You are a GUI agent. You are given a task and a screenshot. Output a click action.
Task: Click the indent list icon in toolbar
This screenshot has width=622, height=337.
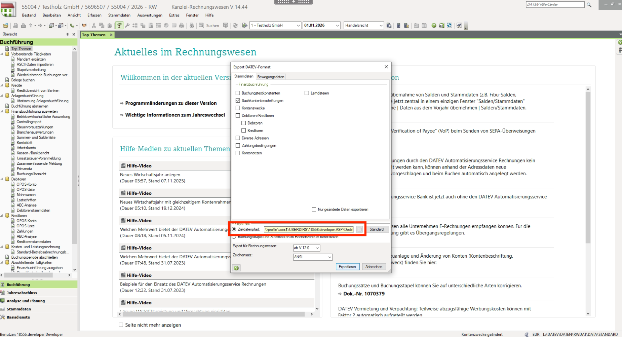(135, 26)
